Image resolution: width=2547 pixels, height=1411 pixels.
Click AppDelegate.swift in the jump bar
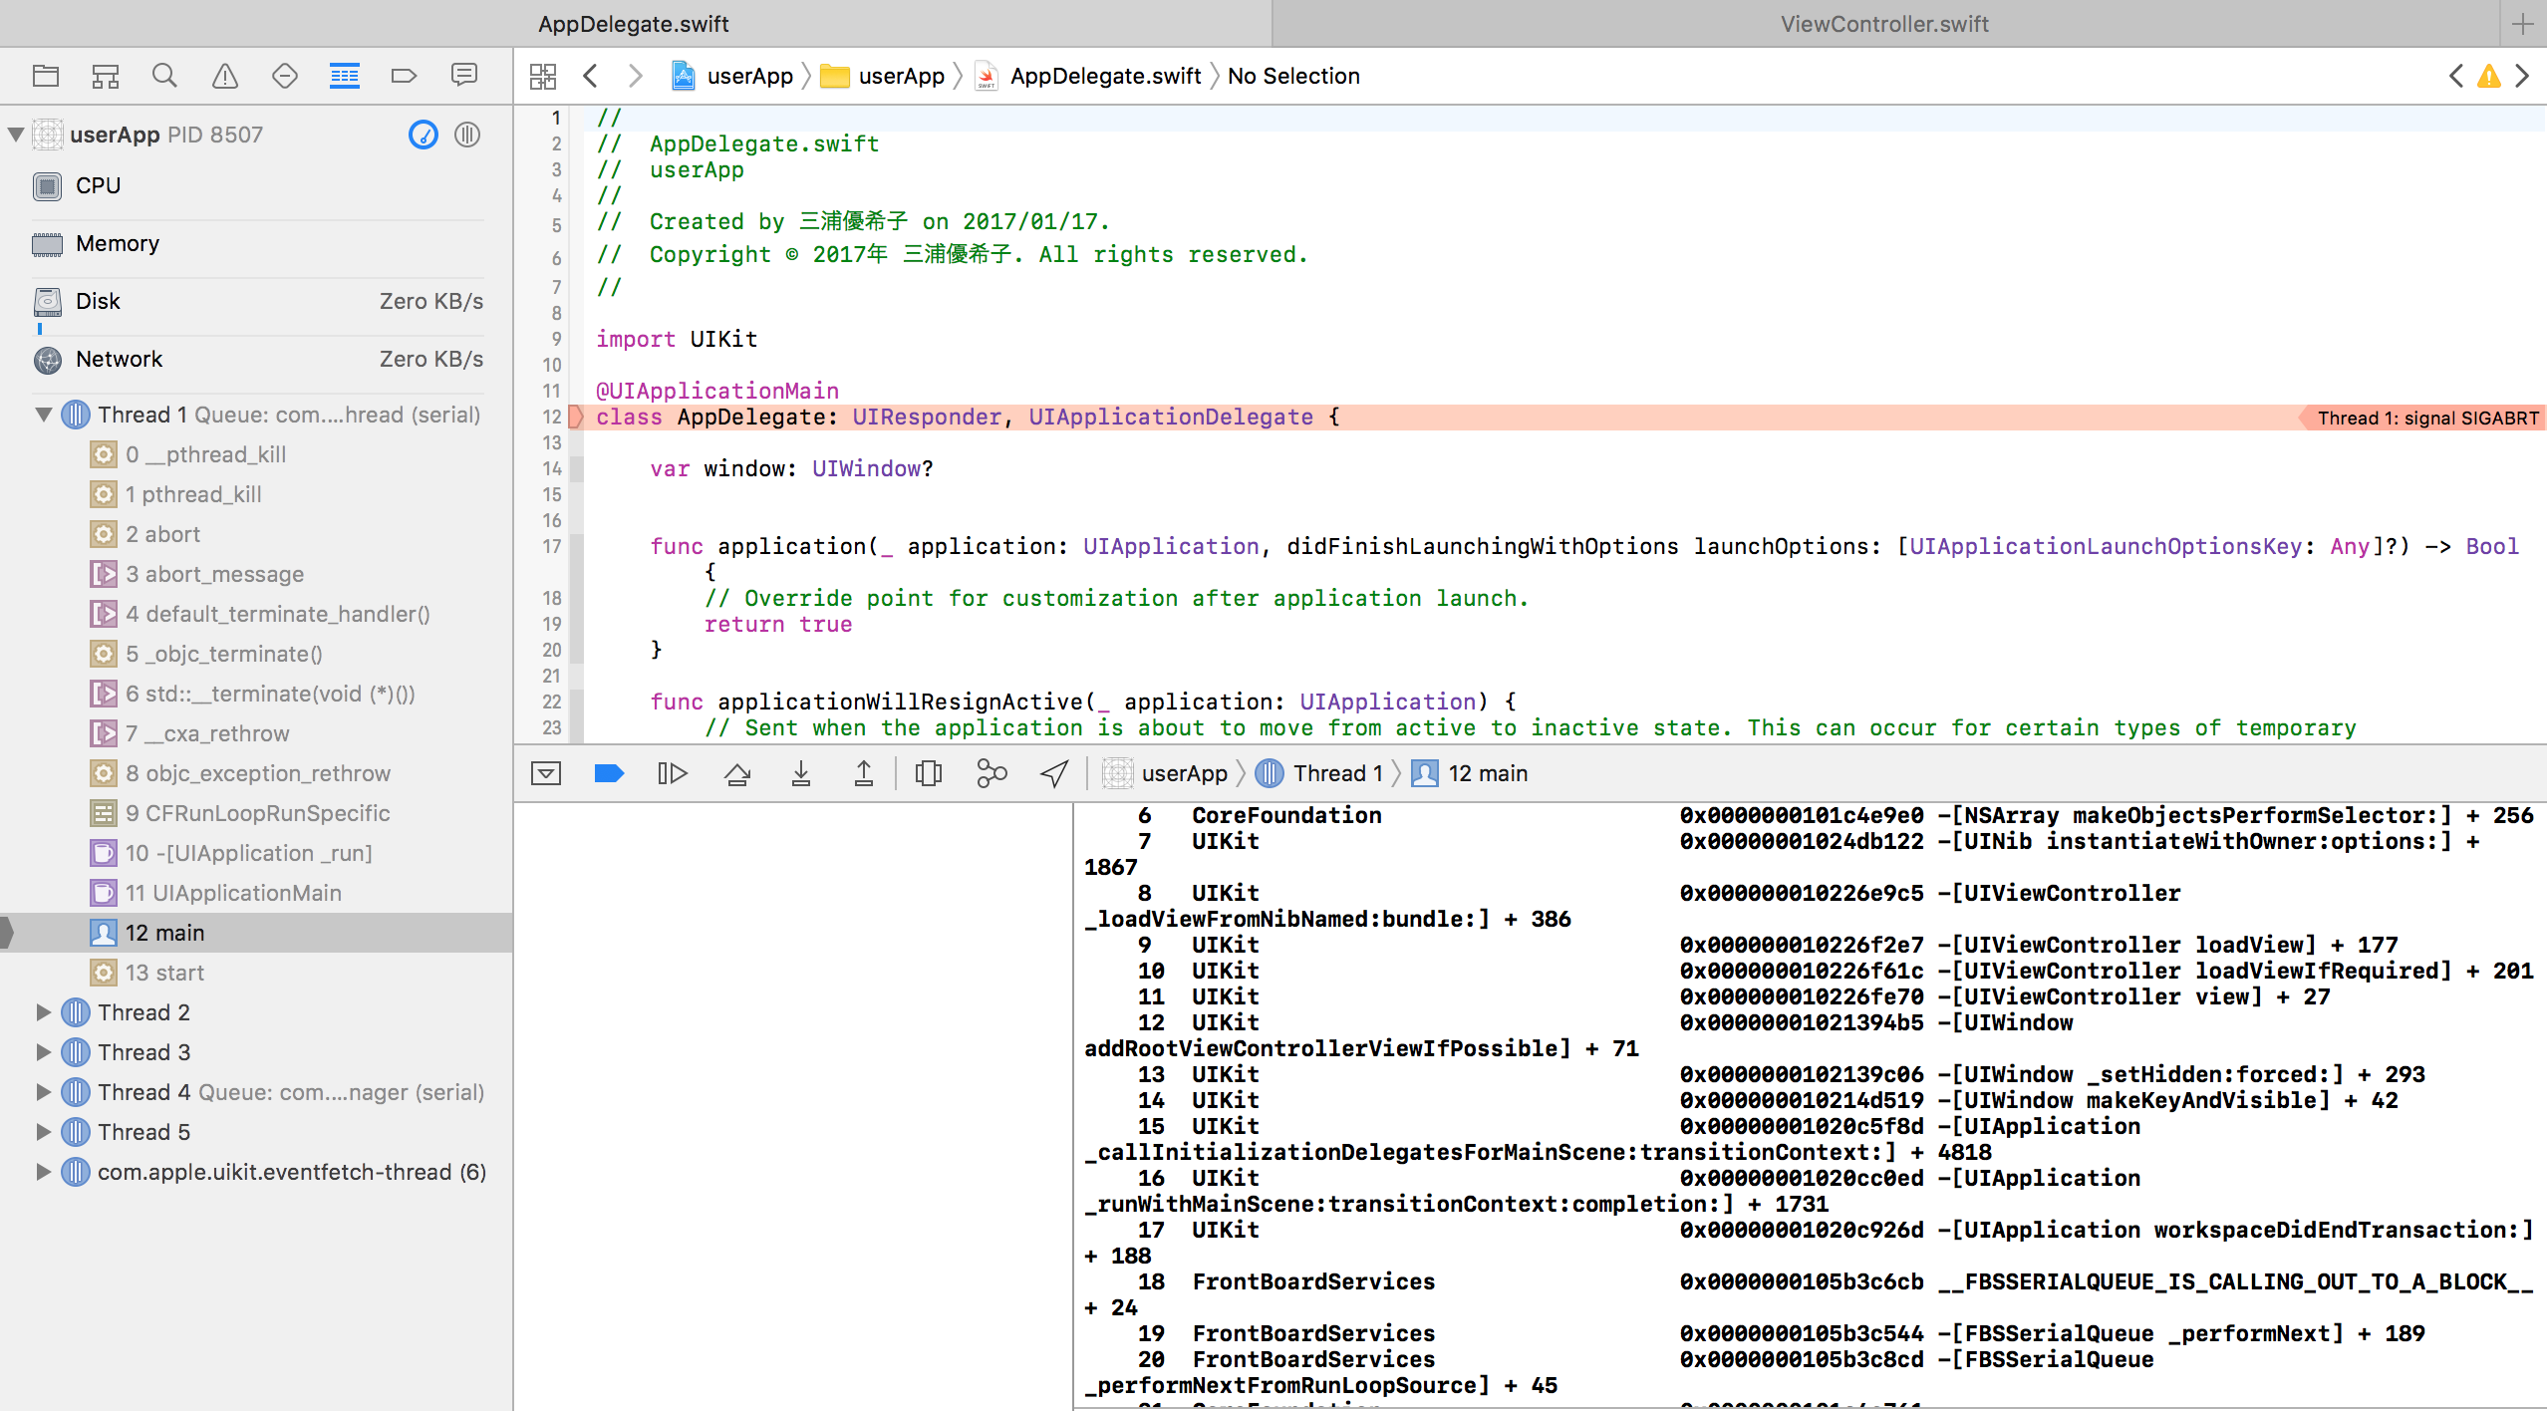[x=1104, y=76]
